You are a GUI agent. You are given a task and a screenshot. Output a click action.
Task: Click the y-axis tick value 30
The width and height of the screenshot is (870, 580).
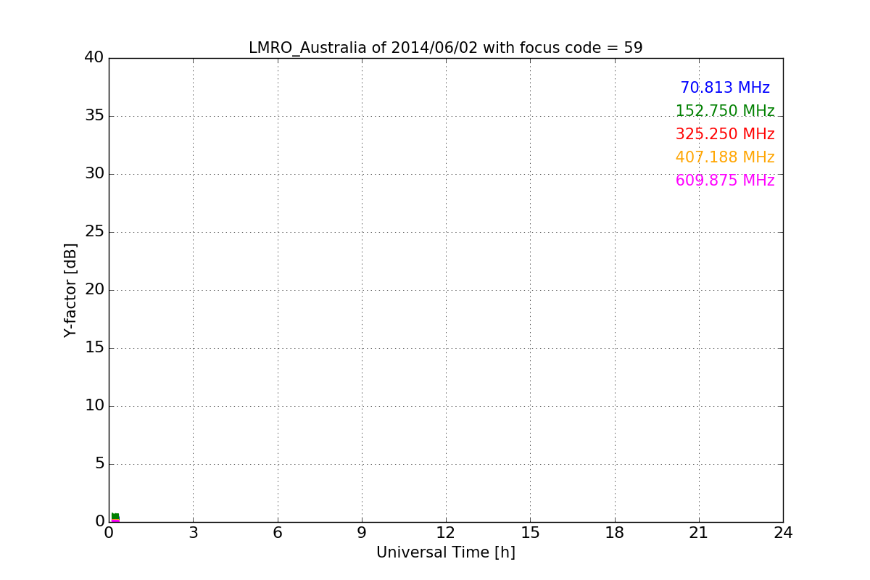tap(94, 173)
